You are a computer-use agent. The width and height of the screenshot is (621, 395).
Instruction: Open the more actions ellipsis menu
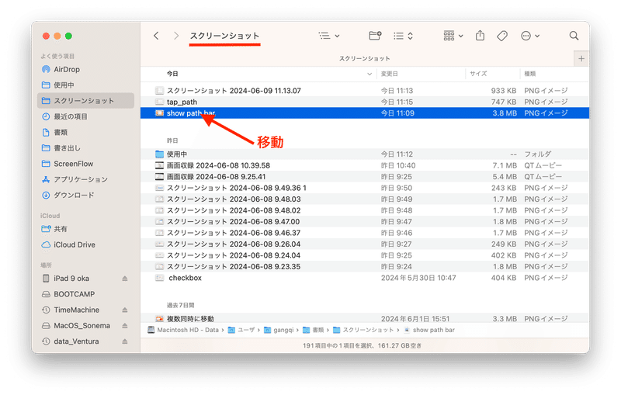click(530, 36)
